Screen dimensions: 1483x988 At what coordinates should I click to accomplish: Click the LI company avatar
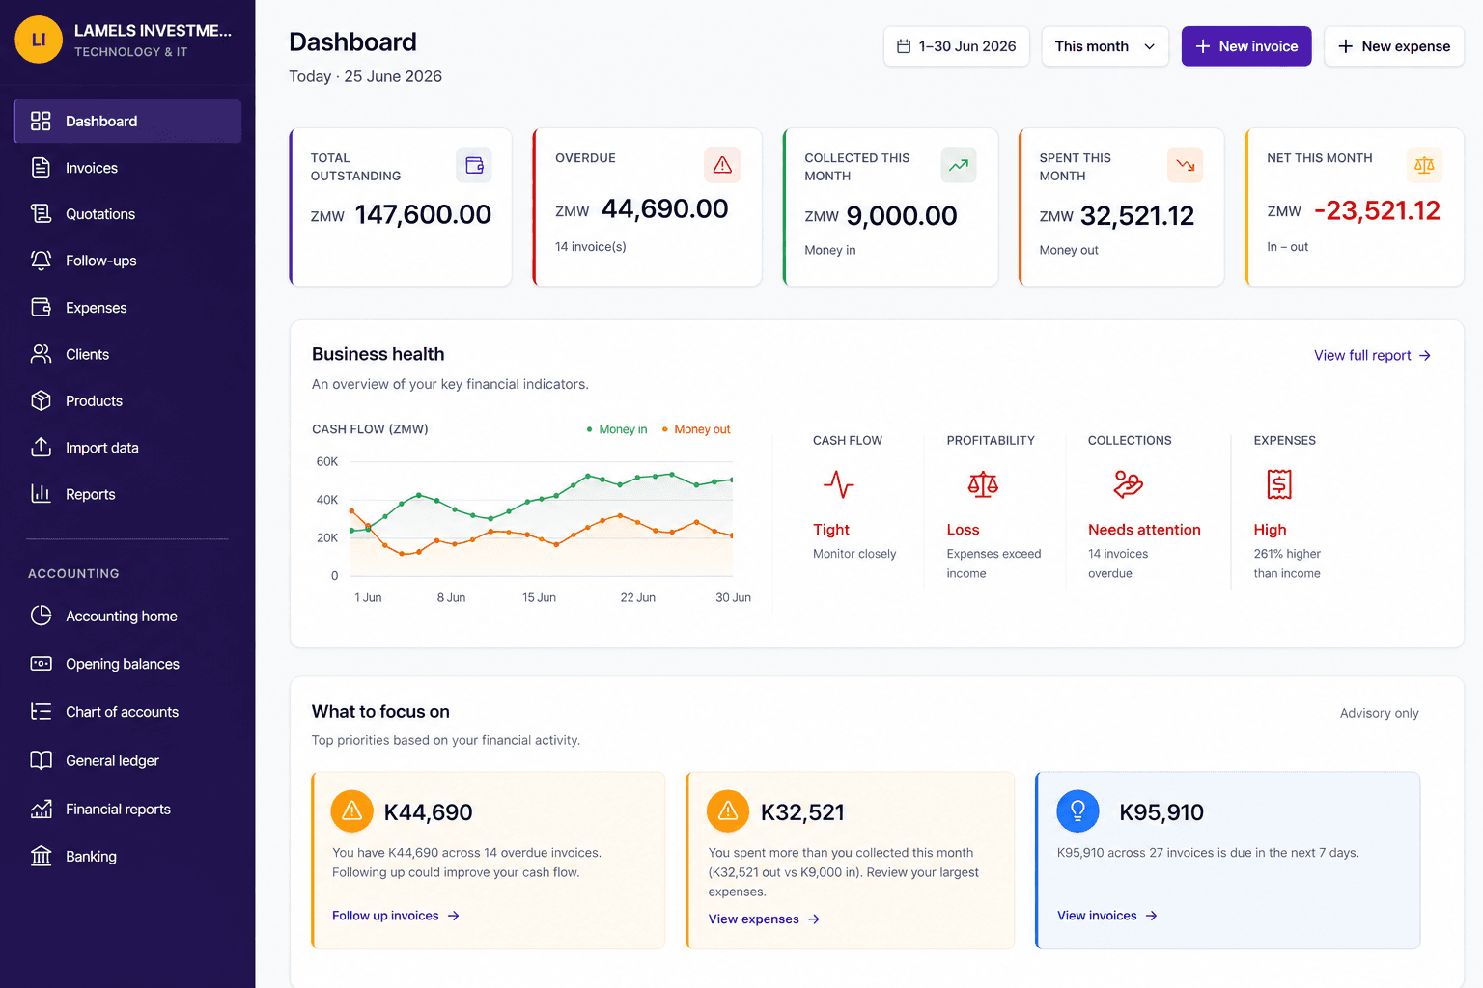click(x=39, y=40)
